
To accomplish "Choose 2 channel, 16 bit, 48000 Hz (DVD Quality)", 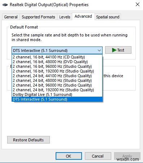I will click(x=57, y=62).
